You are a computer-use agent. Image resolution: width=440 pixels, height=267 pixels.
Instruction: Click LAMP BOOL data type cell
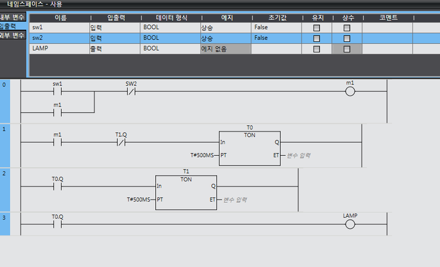170,49
